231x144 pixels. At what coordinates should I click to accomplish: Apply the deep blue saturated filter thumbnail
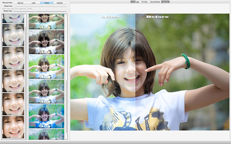coord(47,116)
